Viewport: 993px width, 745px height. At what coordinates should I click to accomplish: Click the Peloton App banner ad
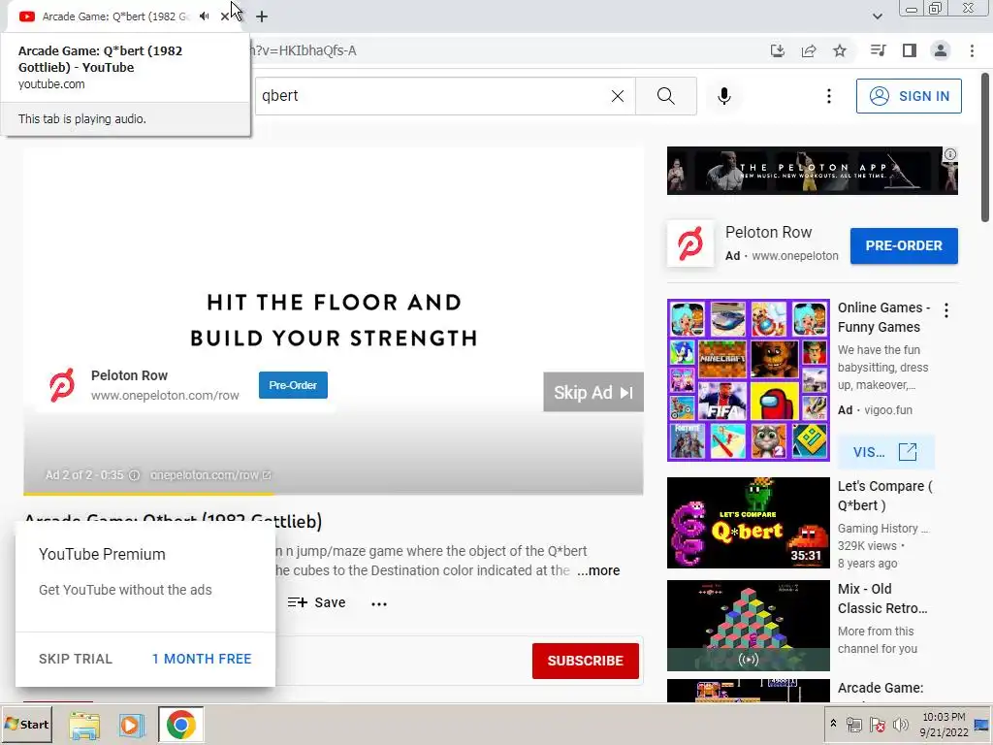tap(812, 171)
